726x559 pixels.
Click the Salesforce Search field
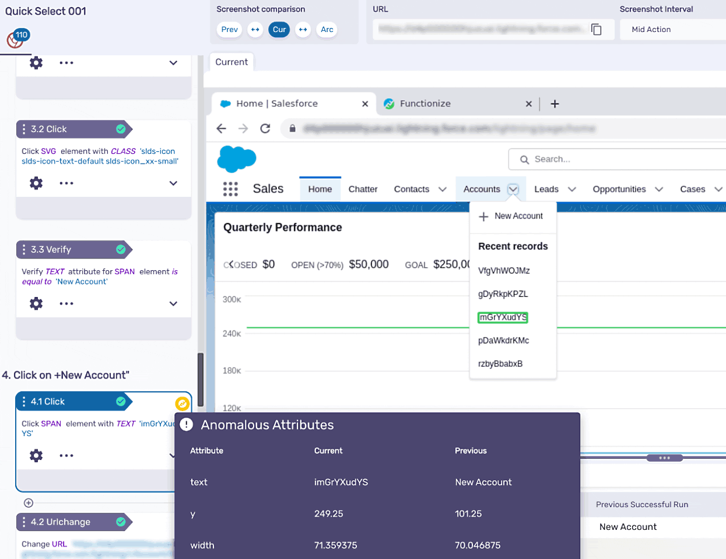click(618, 159)
